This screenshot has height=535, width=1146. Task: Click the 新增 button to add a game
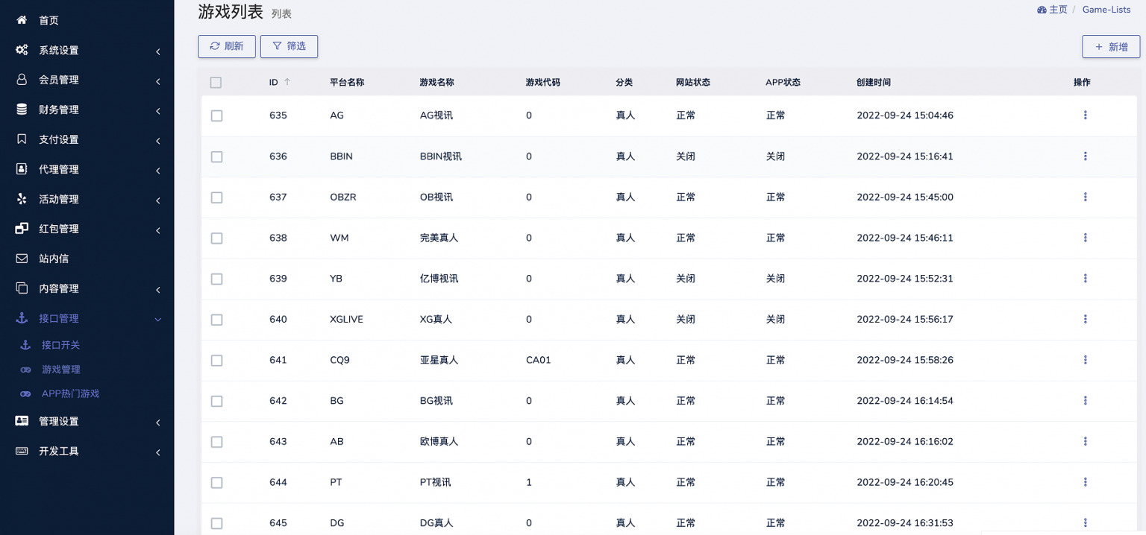click(x=1111, y=46)
